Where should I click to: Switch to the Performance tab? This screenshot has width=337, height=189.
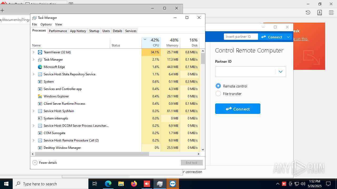click(x=58, y=31)
